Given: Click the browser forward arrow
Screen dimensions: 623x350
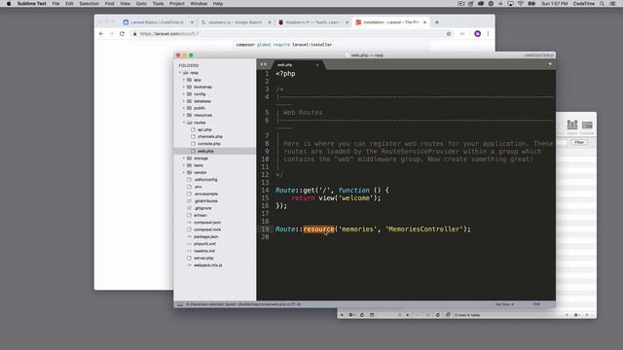Looking at the screenshot, I should [112, 34].
